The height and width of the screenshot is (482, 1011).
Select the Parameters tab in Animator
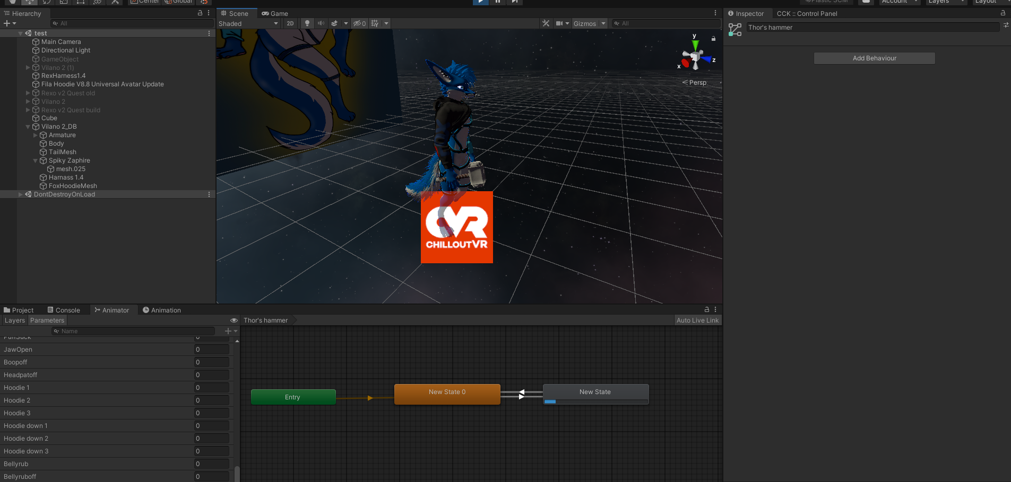[x=47, y=320]
